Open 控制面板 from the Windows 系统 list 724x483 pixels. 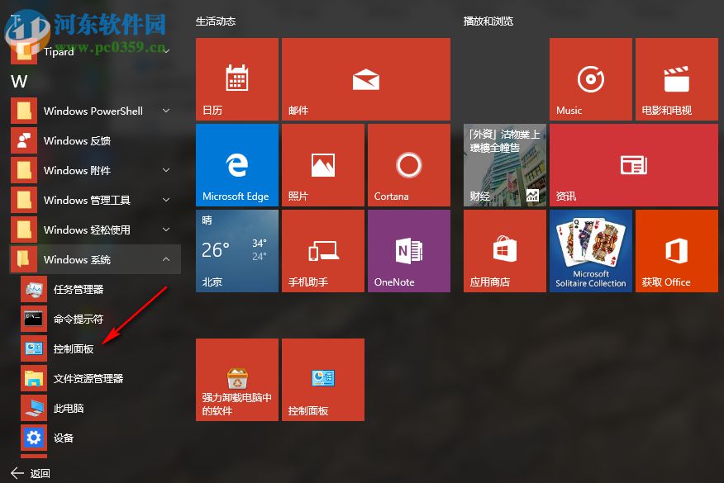pos(74,348)
